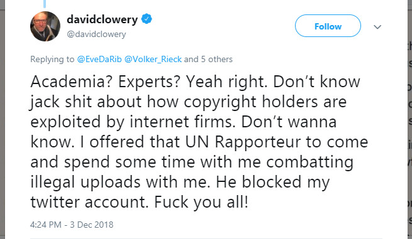This screenshot has width=412, height=239.
Task: Expand the tweet options chevron menu
Action: click(x=377, y=27)
